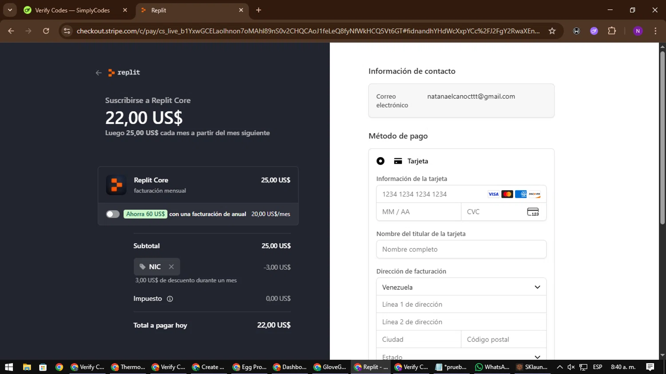Click the Ciudad input field
This screenshot has width=666, height=374.
(x=419, y=339)
